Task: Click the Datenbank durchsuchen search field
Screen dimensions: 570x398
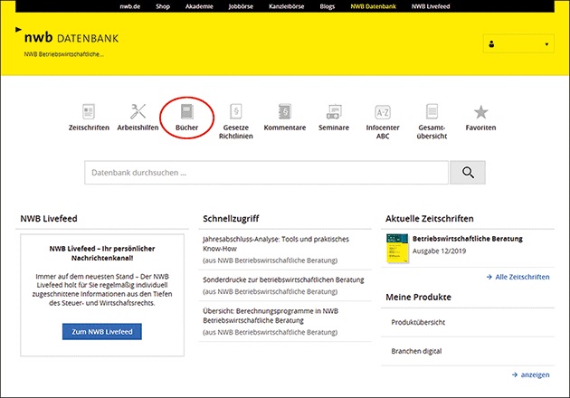Action: coord(266,173)
